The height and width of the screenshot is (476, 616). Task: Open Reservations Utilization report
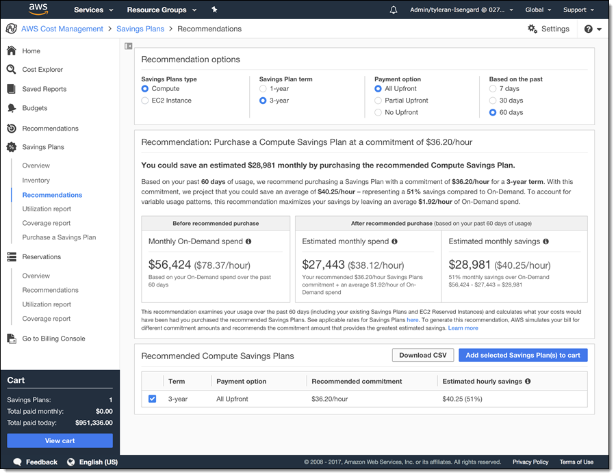tap(47, 304)
